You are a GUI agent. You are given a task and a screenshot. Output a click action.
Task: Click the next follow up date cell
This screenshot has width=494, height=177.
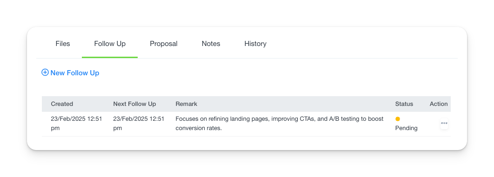[139, 124]
